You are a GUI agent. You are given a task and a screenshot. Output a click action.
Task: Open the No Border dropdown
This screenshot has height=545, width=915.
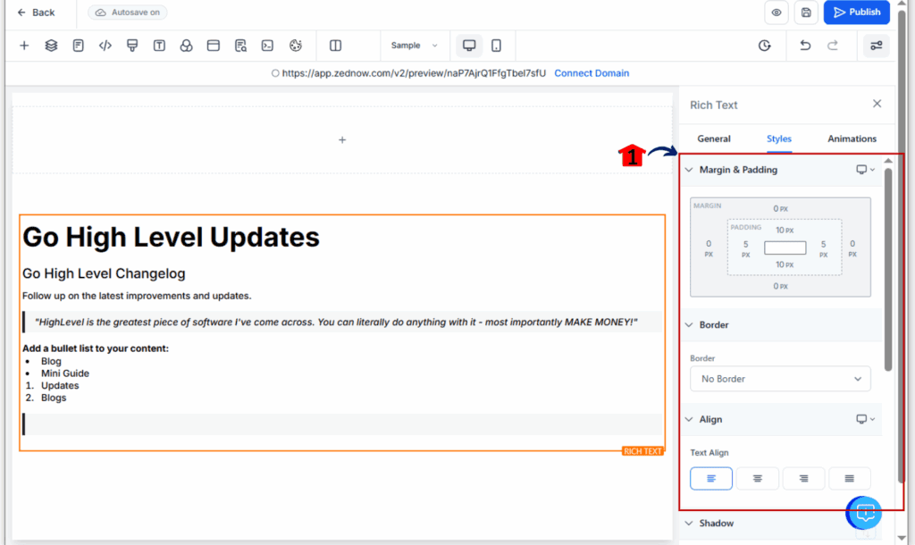tap(780, 380)
